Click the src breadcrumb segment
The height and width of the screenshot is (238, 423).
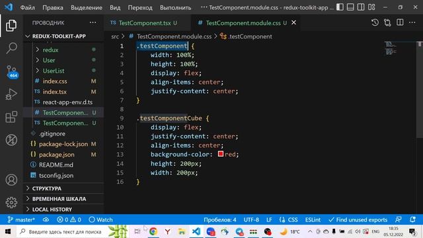point(115,36)
